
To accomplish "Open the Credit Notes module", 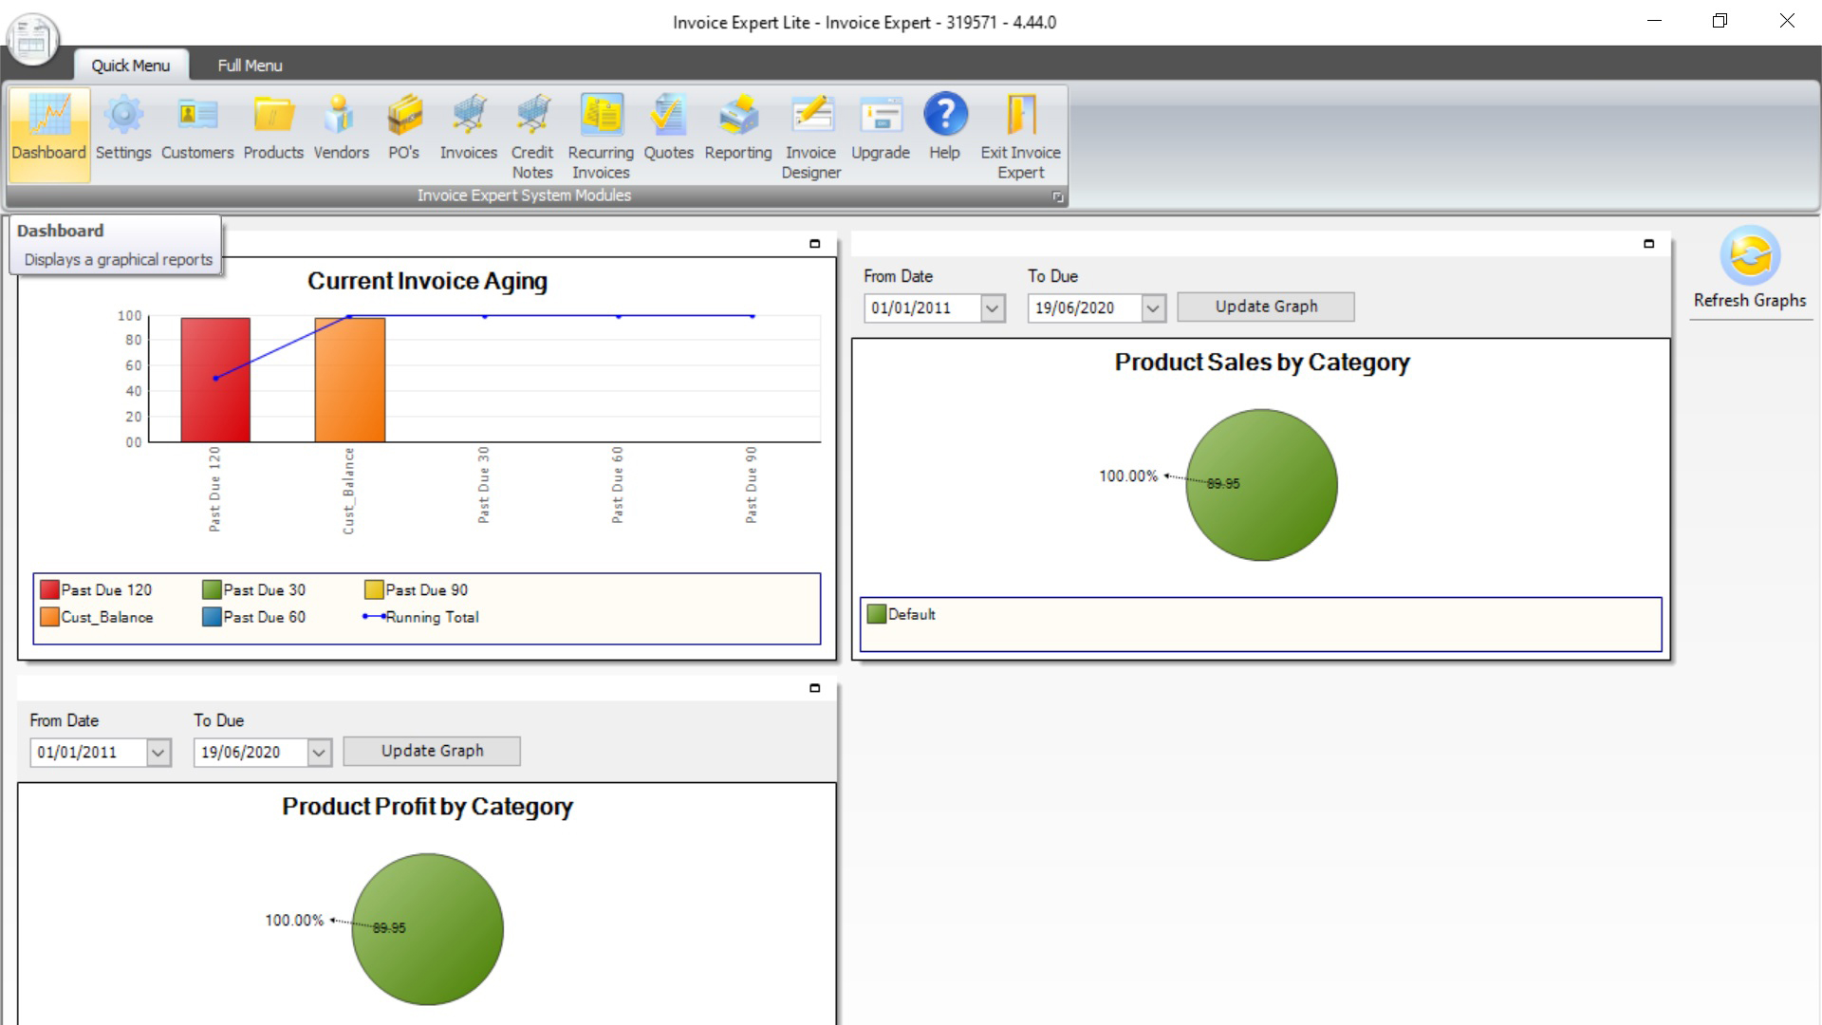I will click(x=532, y=135).
